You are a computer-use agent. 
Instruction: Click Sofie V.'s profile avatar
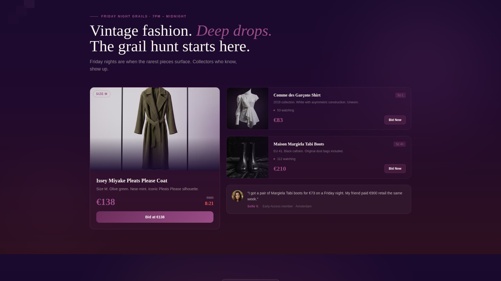237,196
